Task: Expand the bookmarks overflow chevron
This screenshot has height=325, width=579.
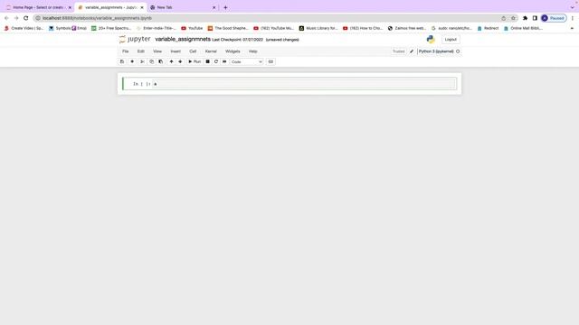Action: point(572,28)
